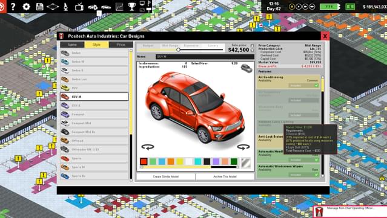Set normal speed with the play button
Viewport: 387px width, 218px height.
299,7
